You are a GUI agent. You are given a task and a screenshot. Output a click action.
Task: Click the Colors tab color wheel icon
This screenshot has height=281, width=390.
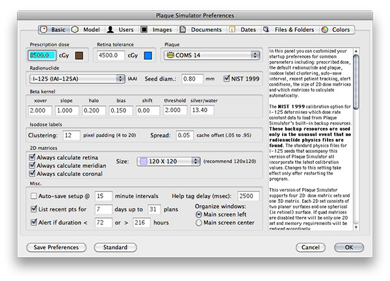[x=324, y=30]
